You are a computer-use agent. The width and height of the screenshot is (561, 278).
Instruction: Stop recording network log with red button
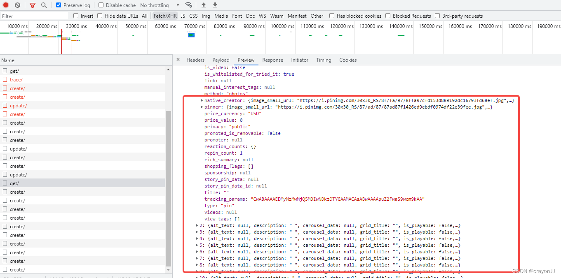click(x=6, y=5)
